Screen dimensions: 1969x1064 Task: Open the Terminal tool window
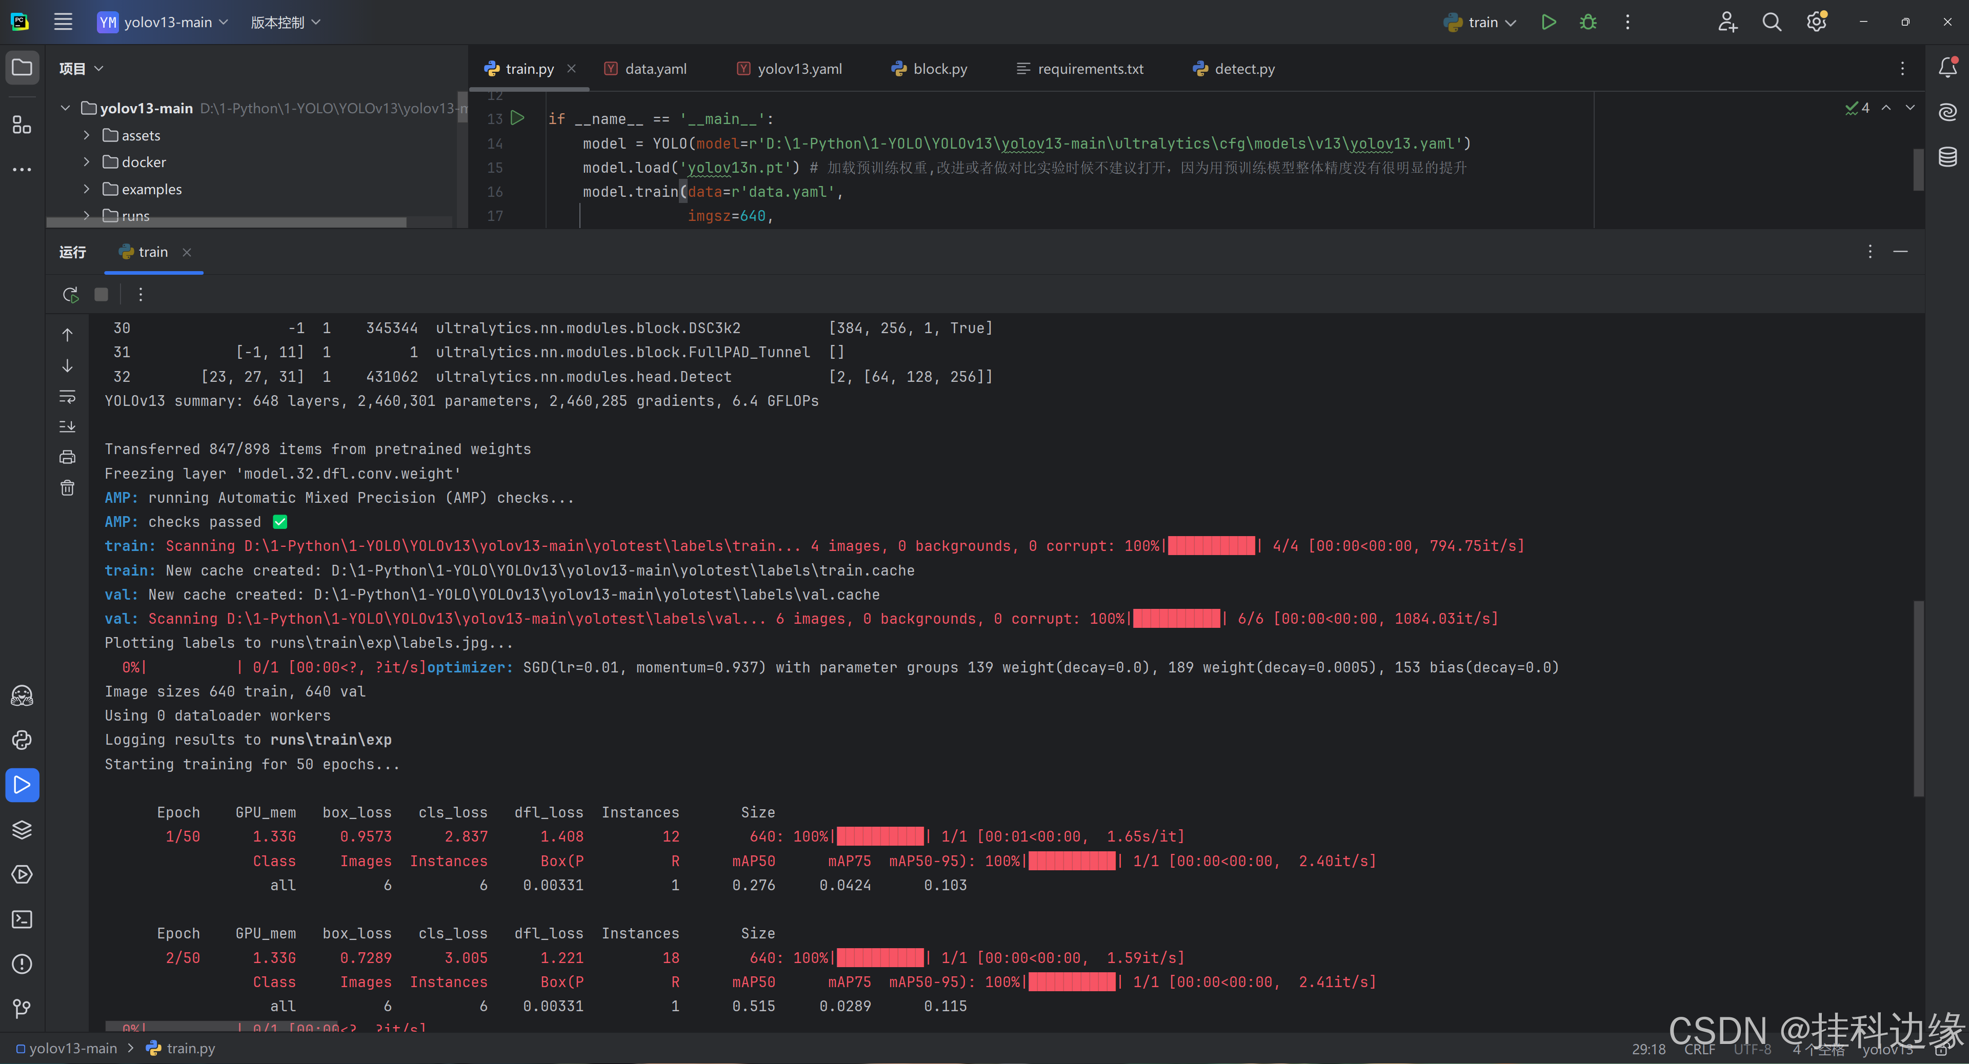coord(22,919)
